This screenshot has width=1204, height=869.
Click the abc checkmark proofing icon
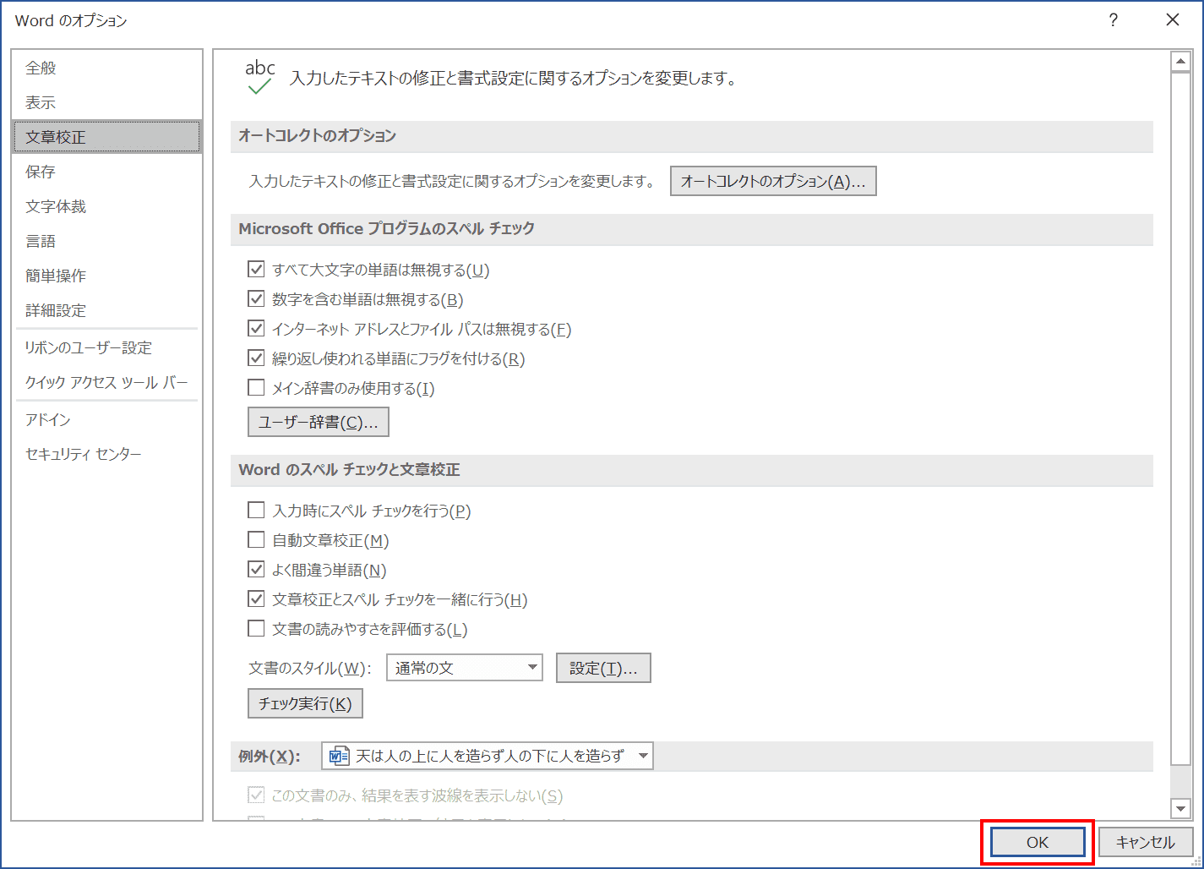259,77
